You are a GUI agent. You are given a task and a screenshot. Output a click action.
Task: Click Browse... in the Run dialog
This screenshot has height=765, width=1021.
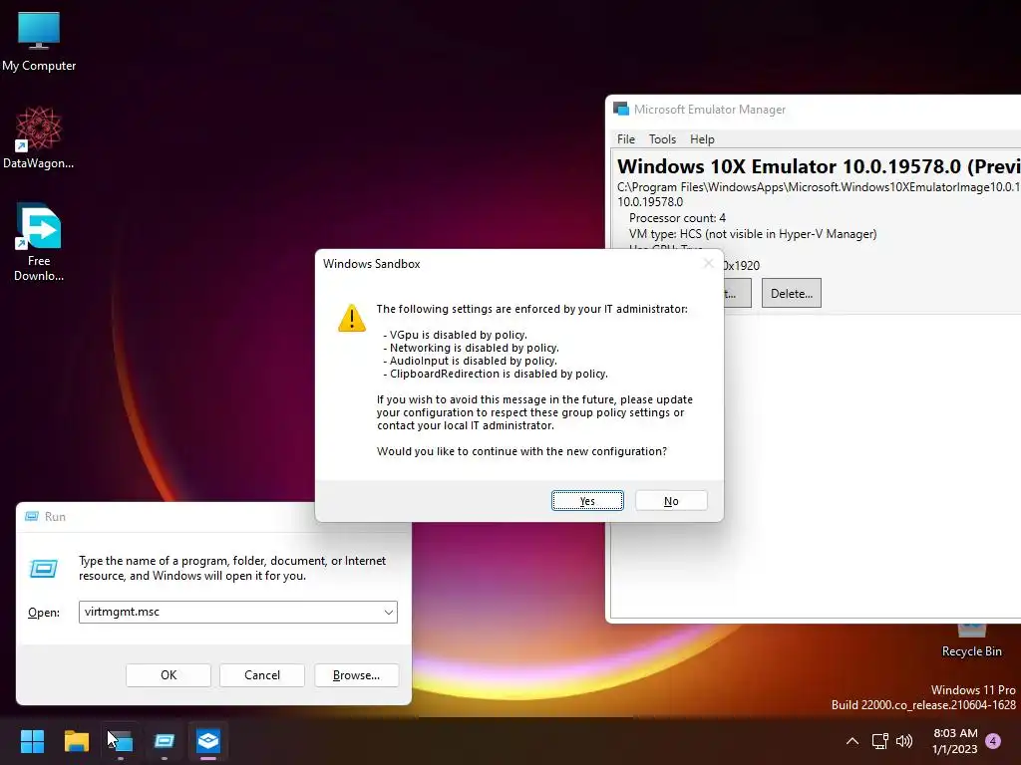coord(356,675)
